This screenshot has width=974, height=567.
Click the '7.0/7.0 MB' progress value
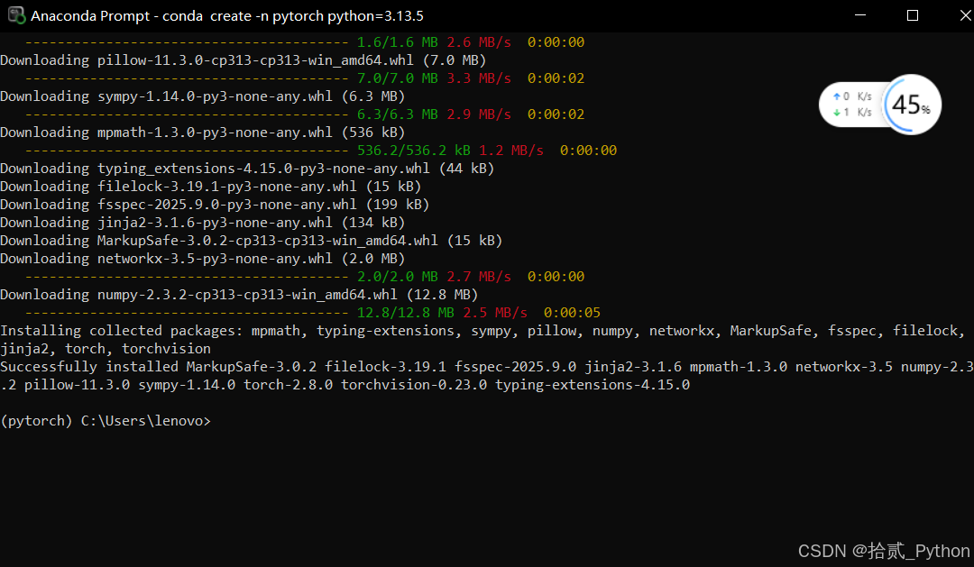[398, 78]
